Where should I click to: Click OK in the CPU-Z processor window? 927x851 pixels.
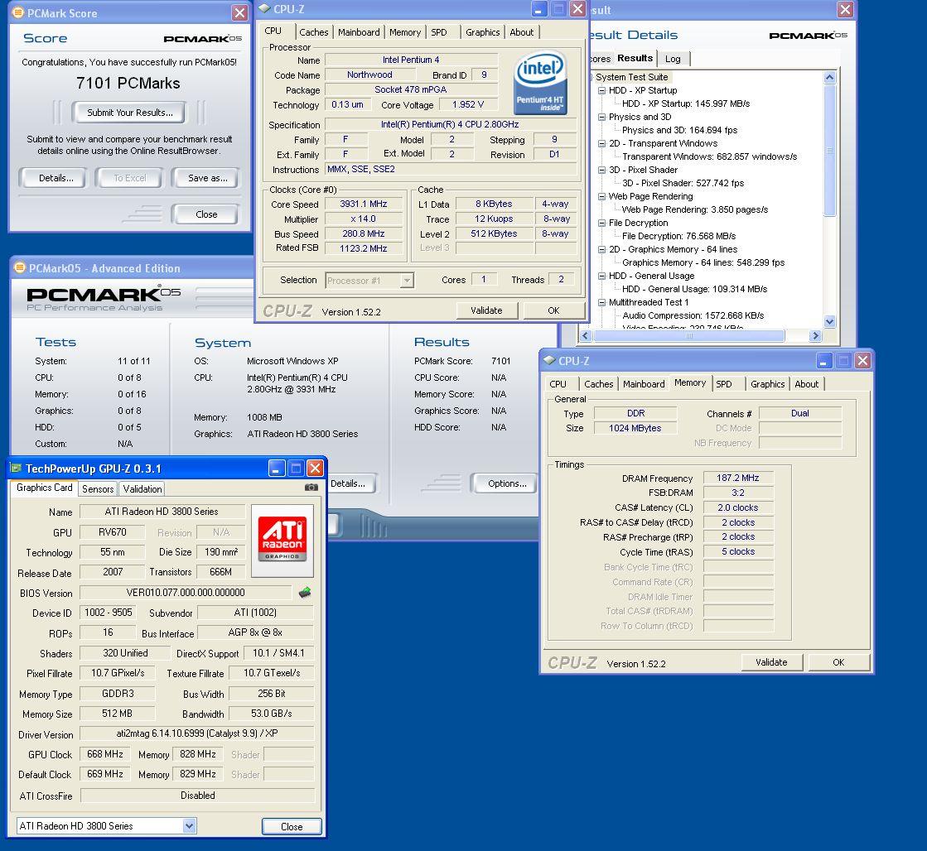553,310
